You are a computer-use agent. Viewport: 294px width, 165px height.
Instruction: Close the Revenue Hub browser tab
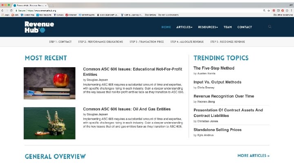pyautogui.click(x=46, y=5)
